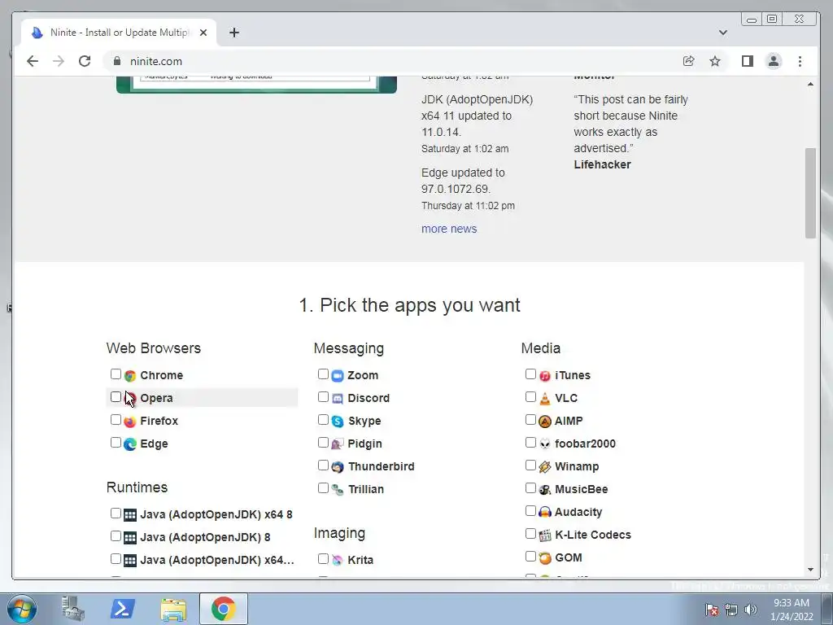
Task: Select the Edge checkbox
Action: tap(116, 443)
